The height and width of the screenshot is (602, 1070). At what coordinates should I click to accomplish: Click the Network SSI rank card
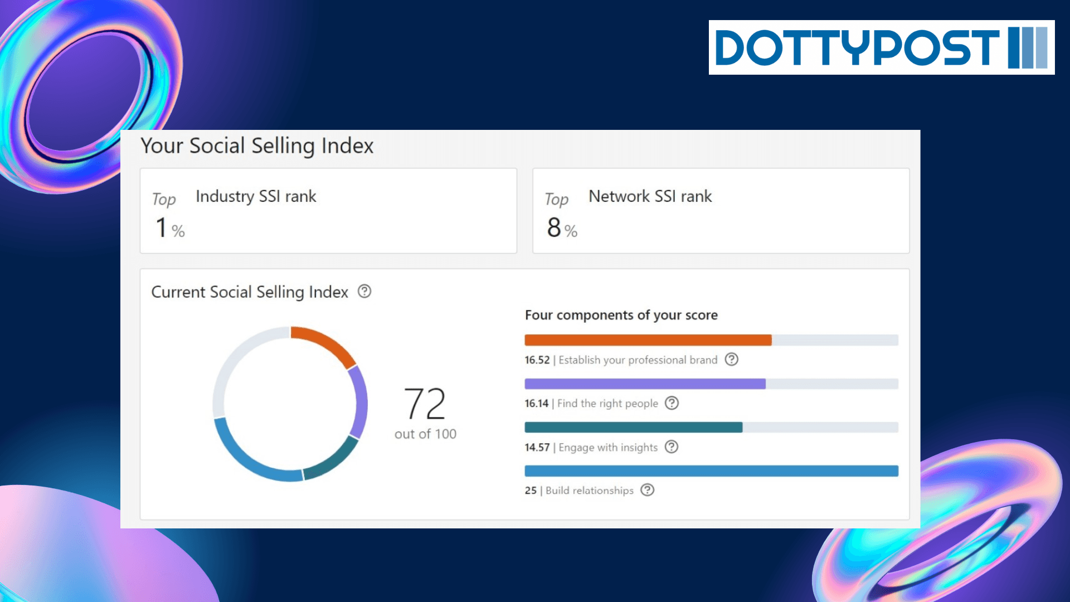[721, 211]
